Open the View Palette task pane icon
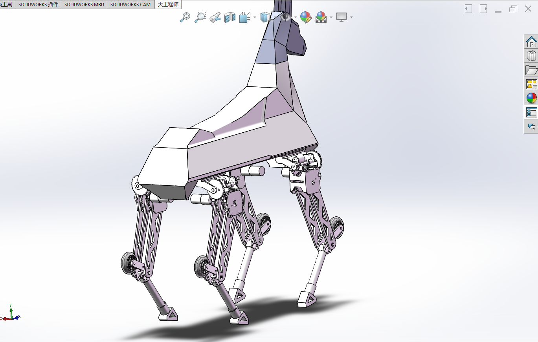Viewport: 538px width, 342px height. (x=531, y=84)
